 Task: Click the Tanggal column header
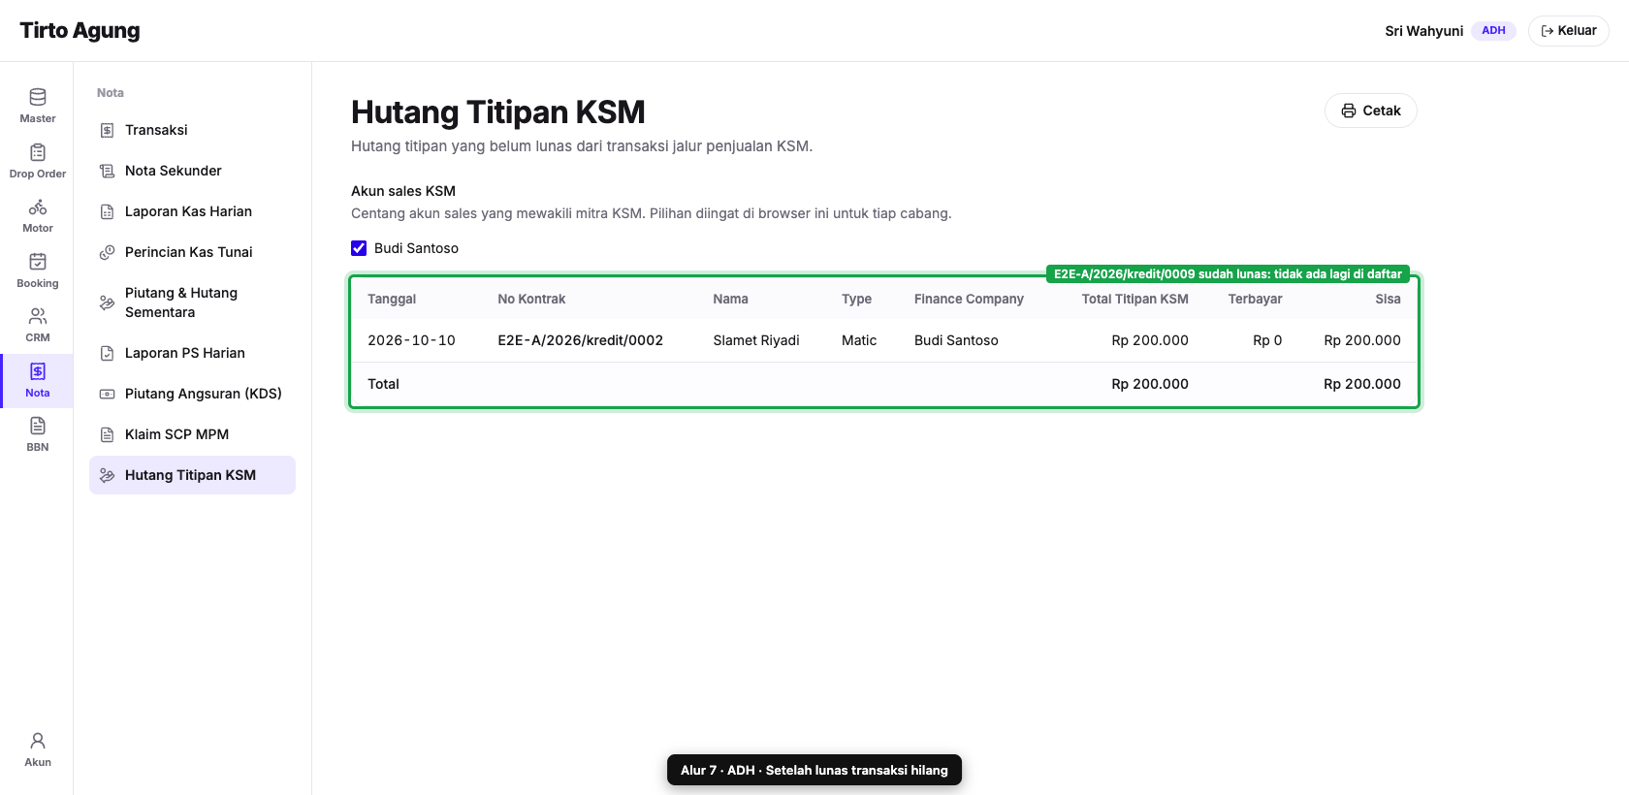coord(392,299)
